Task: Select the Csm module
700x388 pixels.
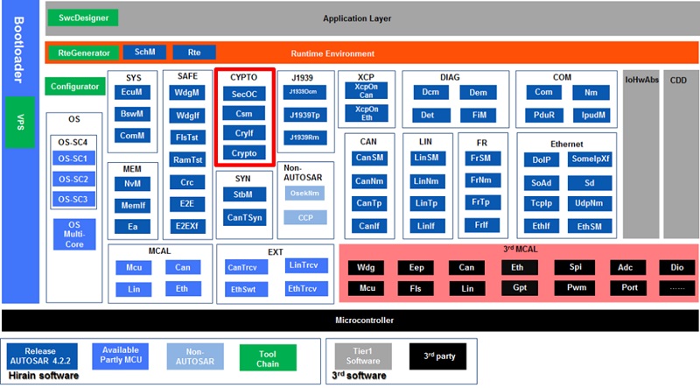Action: pos(244,114)
